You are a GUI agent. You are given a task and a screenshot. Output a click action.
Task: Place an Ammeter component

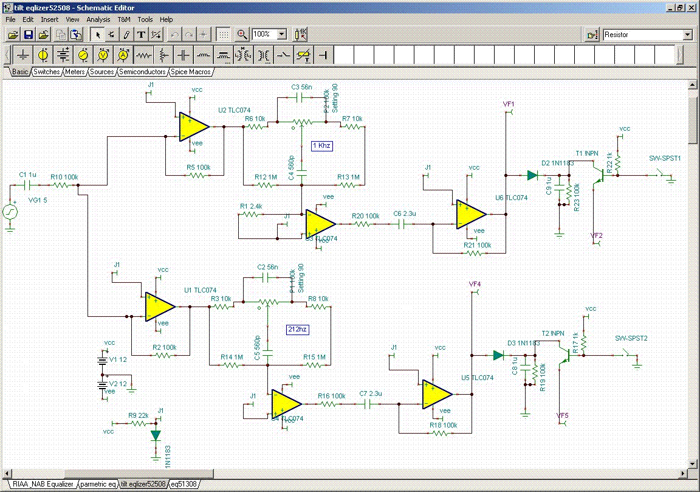(x=123, y=55)
